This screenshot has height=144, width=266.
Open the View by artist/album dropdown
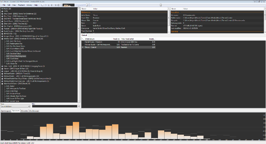click(15, 106)
